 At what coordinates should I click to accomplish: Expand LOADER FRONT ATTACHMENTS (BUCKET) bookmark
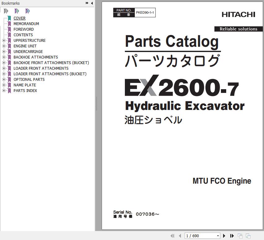click(x=4, y=74)
